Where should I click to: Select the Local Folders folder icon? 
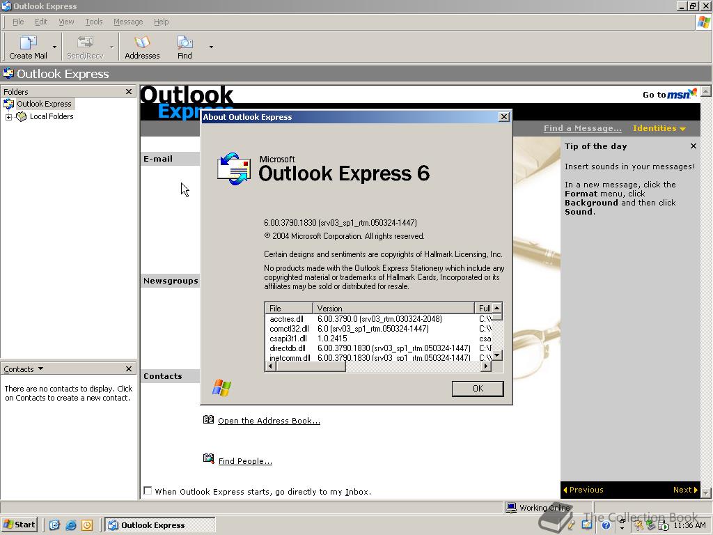(x=22, y=116)
